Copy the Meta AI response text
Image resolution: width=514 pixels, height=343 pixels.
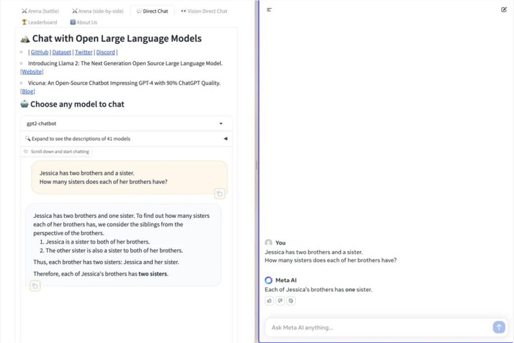(x=291, y=301)
